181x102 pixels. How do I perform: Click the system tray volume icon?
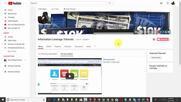[163, 99]
